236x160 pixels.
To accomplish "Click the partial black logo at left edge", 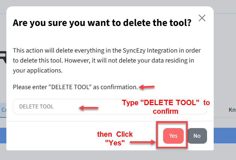I will coord(3,57).
